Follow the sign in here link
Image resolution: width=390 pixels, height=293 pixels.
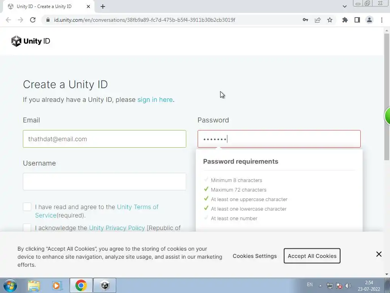(155, 100)
